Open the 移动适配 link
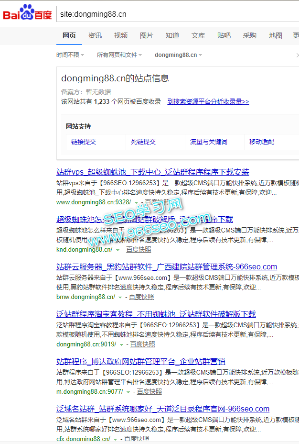 pos(262,142)
